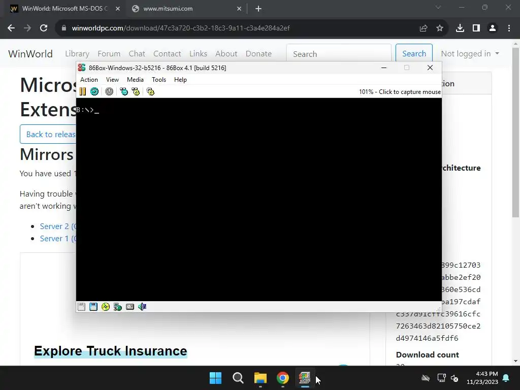Image resolution: width=520 pixels, height=390 pixels.
Task: Reload the WinWorld page
Action: pos(44,28)
